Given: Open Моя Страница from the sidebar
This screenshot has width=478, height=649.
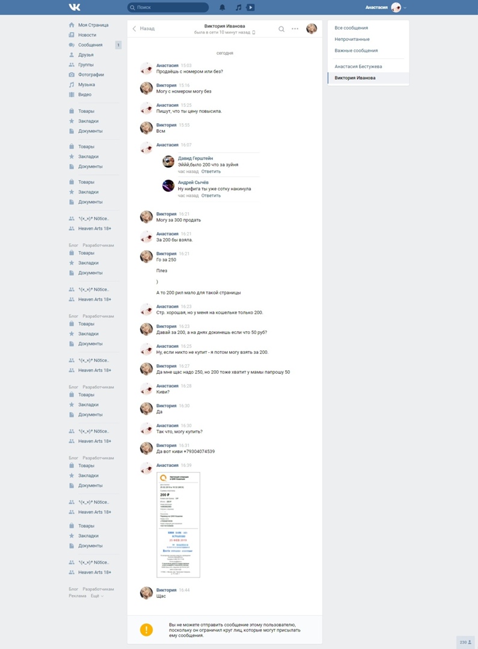Looking at the screenshot, I should (93, 25).
